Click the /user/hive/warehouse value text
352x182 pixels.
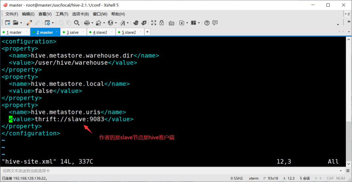(x=71, y=63)
